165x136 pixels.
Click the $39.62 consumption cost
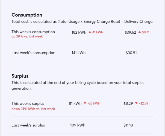130,32
